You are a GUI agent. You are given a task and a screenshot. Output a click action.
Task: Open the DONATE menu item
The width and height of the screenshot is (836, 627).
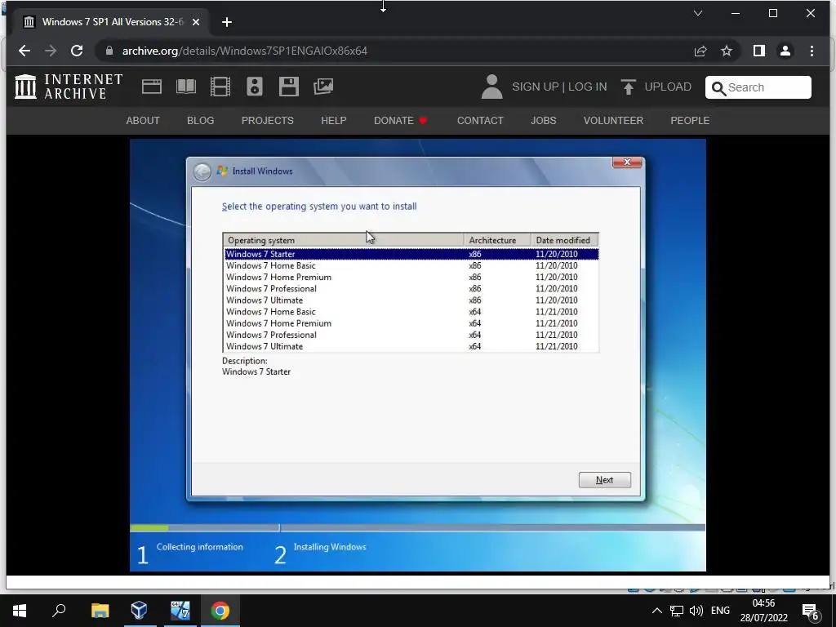coord(400,121)
